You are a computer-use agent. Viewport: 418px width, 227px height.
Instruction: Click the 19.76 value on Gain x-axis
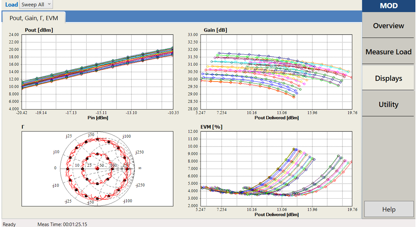click(352, 112)
